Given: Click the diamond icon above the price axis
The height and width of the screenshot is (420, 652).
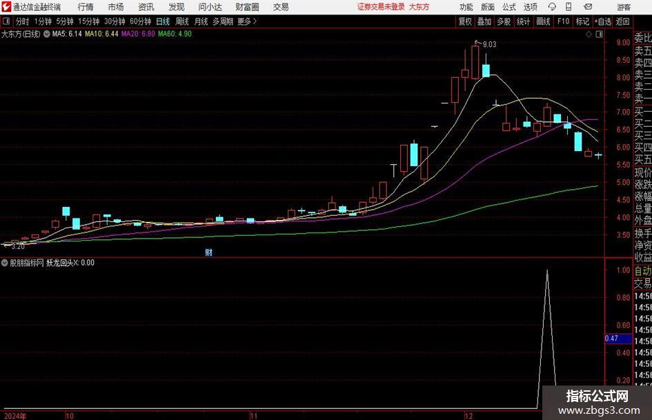Looking at the screenshot, I should coord(589,34).
